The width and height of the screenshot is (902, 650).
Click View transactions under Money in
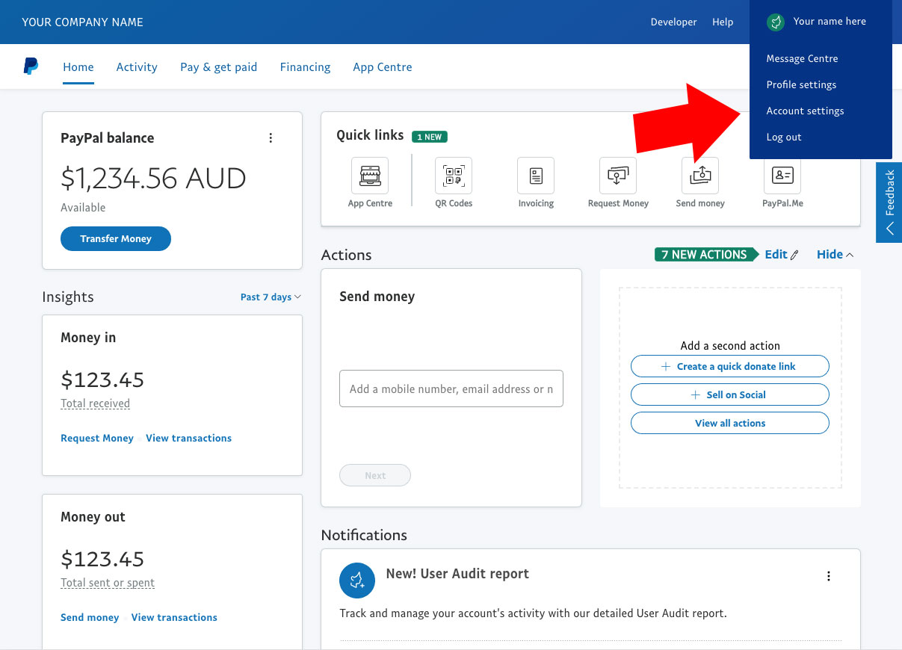(x=188, y=438)
